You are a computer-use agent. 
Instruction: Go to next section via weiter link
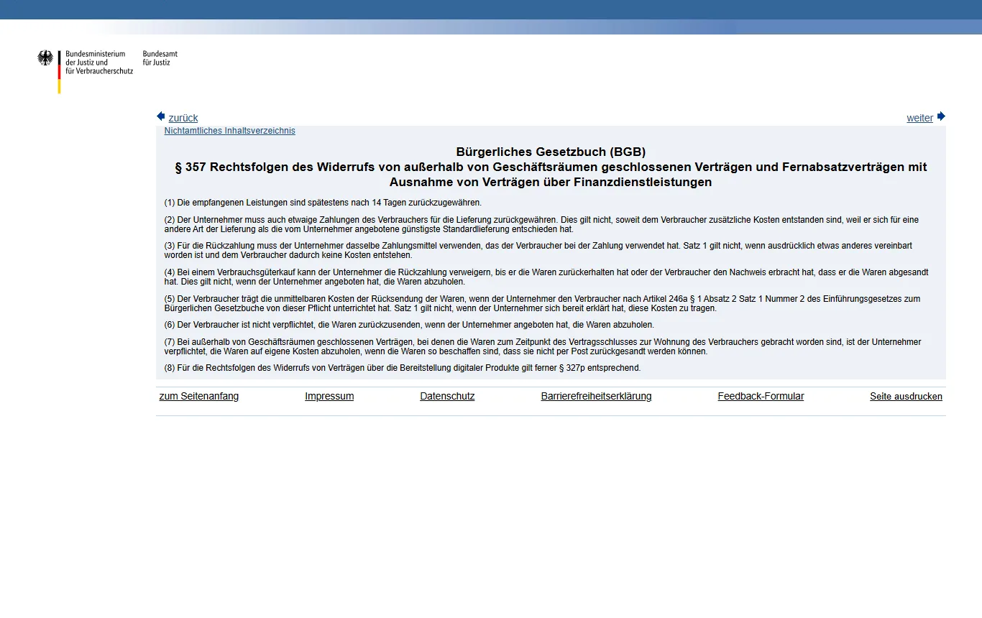920,118
